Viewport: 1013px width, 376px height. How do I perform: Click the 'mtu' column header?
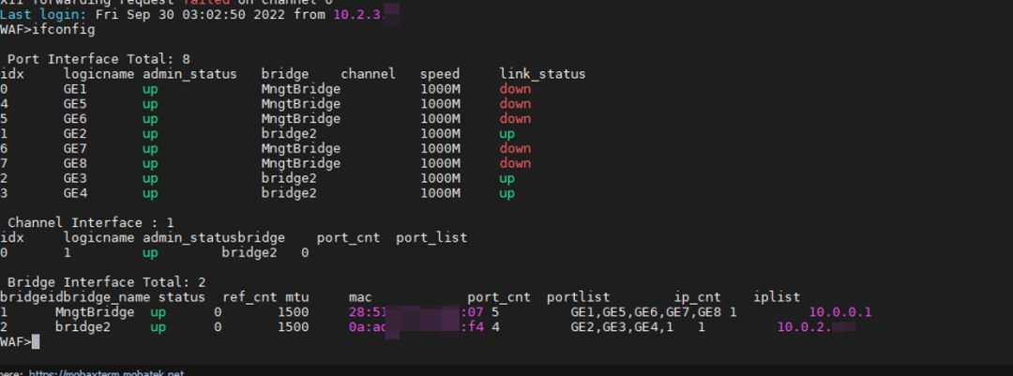(x=297, y=297)
